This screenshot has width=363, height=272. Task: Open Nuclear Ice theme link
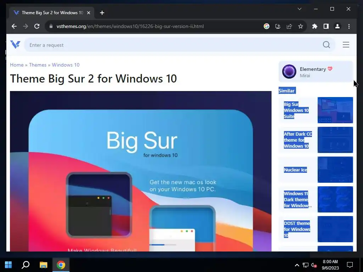point(295,170)
